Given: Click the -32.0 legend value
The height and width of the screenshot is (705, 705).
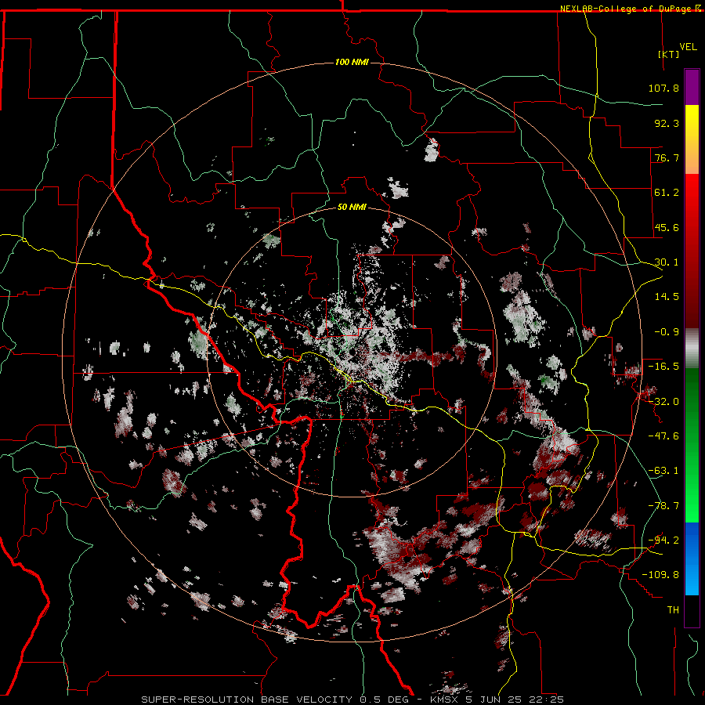Looking at the screenshot, I should tap(663, 402).
